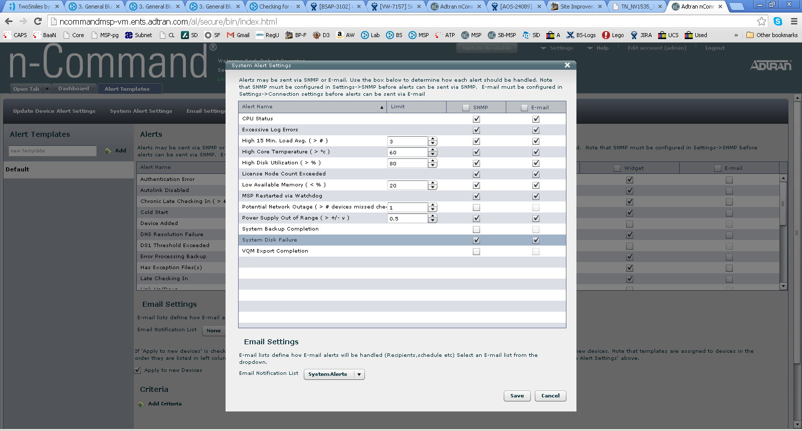802x431 pixels.
Task: Check the SNMP column header checkbox
Action: click(466, 108)
